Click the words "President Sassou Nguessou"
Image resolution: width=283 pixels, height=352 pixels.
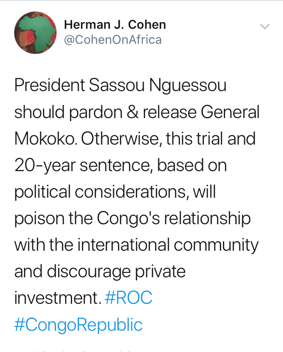point(120,85)
